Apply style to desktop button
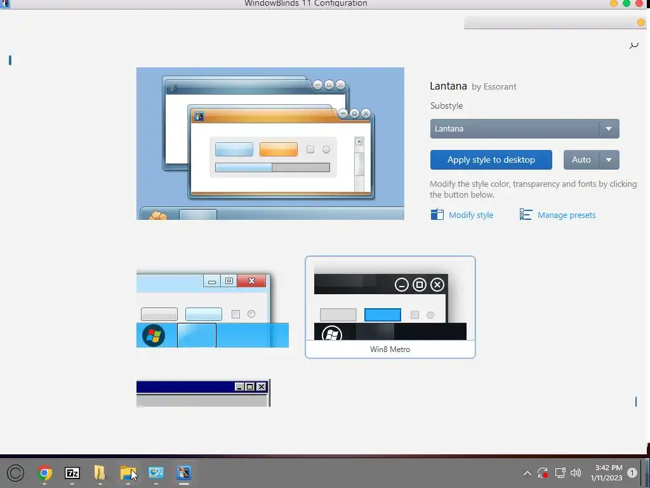Image resolution: width=650 pixels, height=488 pixels. [x=491, y=159]
